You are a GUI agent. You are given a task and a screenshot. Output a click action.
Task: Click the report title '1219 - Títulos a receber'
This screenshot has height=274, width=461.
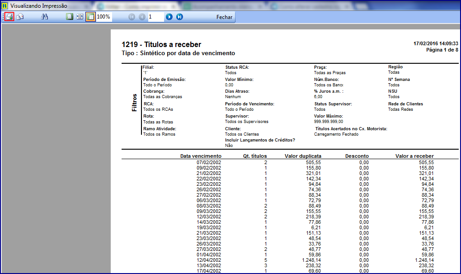pos(161,44)
